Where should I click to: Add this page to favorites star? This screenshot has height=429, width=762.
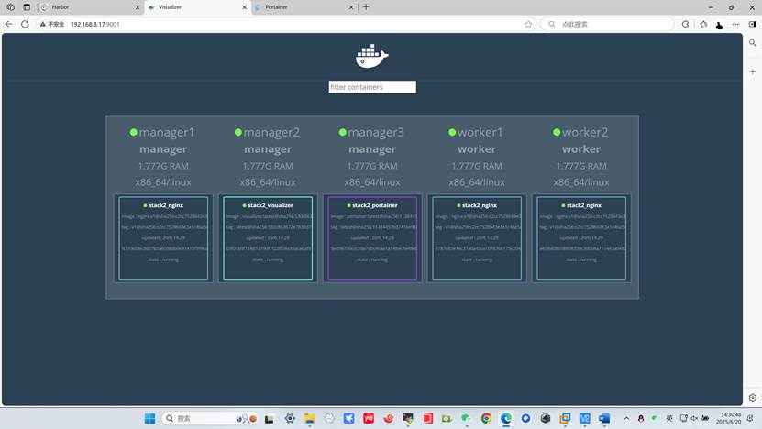[528, 24]
